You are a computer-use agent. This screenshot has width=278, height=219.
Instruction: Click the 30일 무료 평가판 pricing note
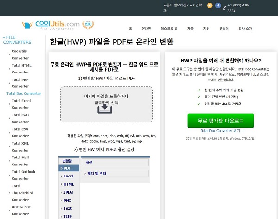(221, 139)
